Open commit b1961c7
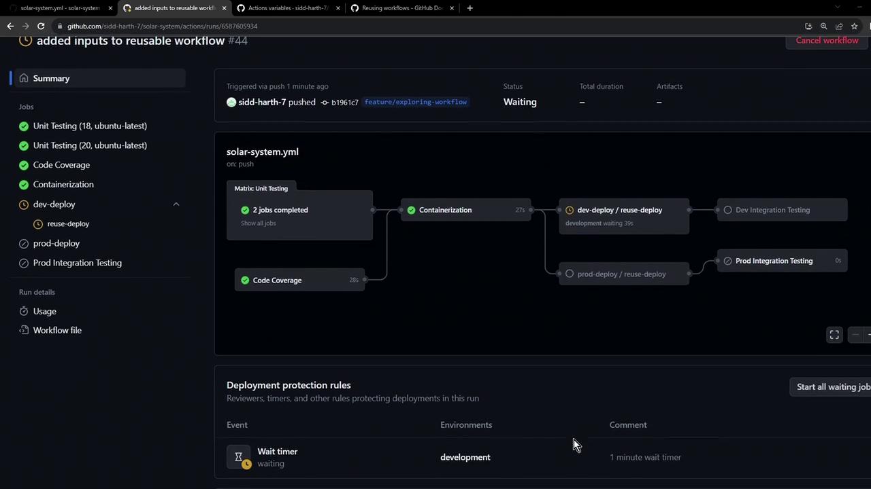The image size is (871, 489). [345, 103]
